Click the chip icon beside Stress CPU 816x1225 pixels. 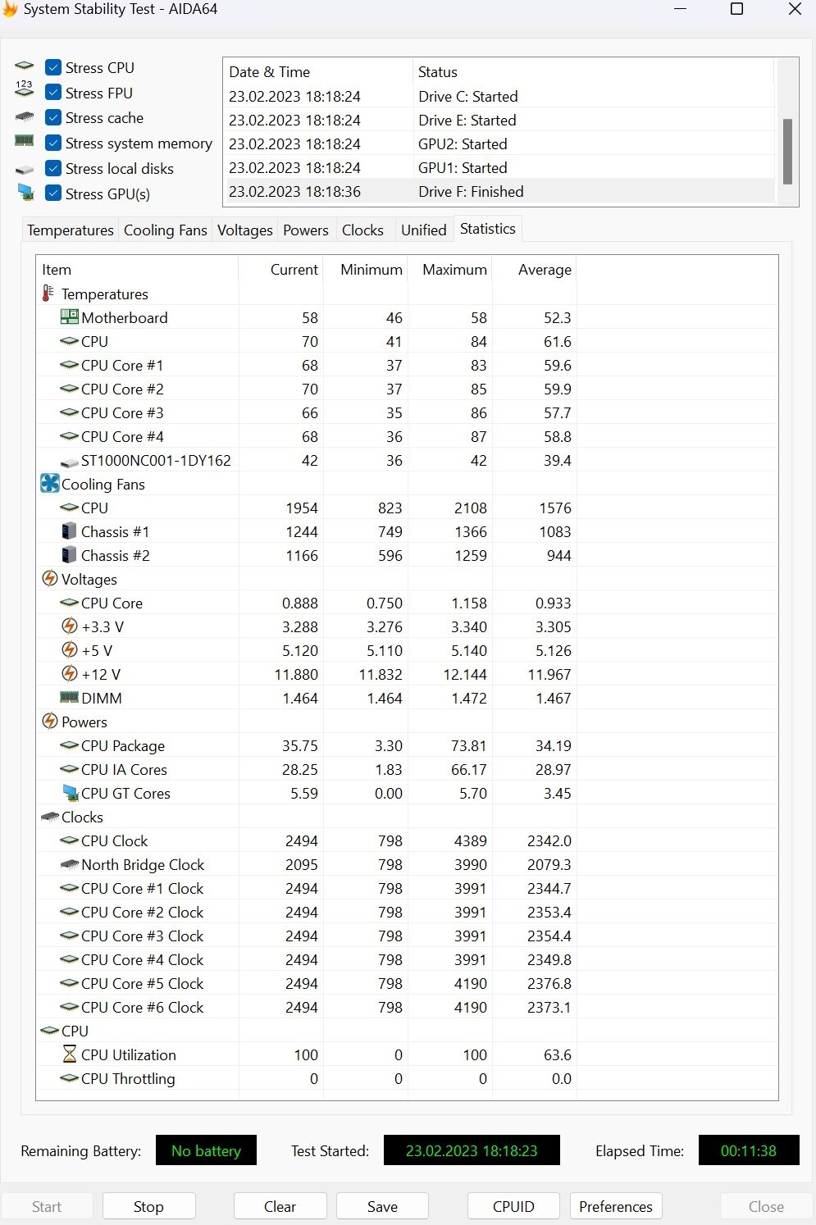25,66
